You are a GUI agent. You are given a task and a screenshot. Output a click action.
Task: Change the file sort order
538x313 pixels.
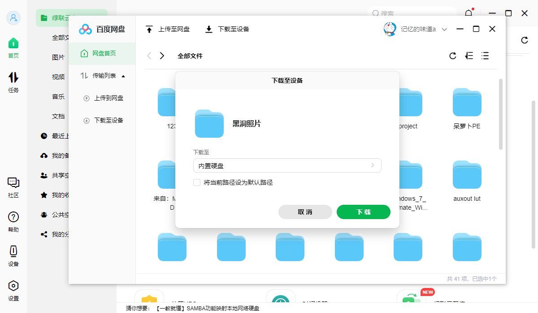click(469, 55)
